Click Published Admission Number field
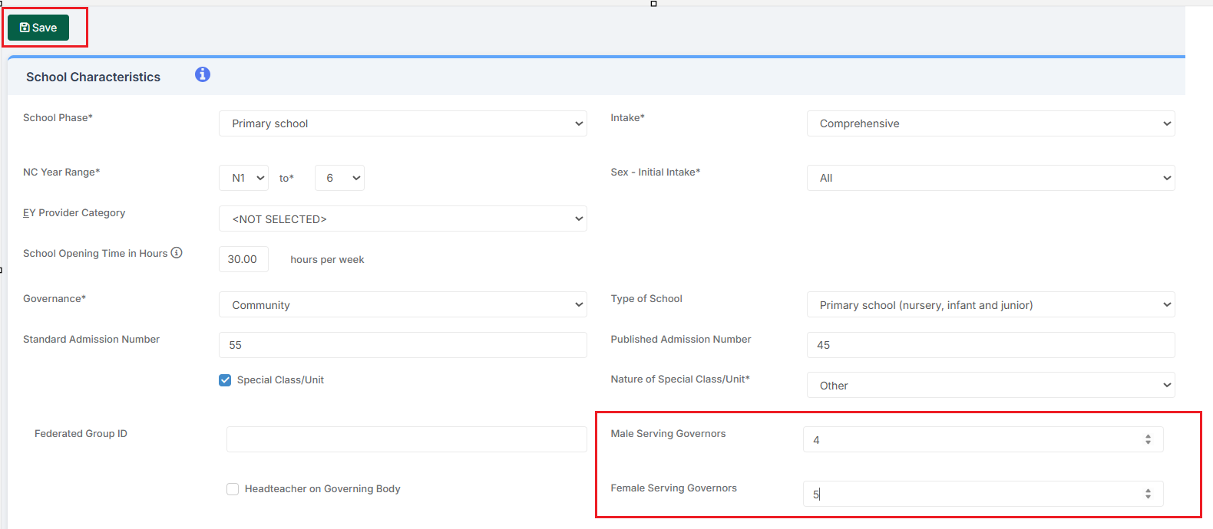Image resolution: width=1213 pixels, height=529 pixels. (990, 345)
